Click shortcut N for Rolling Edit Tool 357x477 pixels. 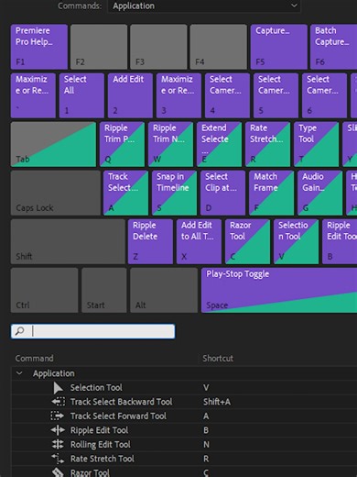[206, 444]
